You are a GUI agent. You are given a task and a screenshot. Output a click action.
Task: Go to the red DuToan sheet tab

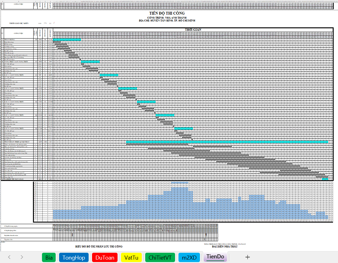[104, 257]
